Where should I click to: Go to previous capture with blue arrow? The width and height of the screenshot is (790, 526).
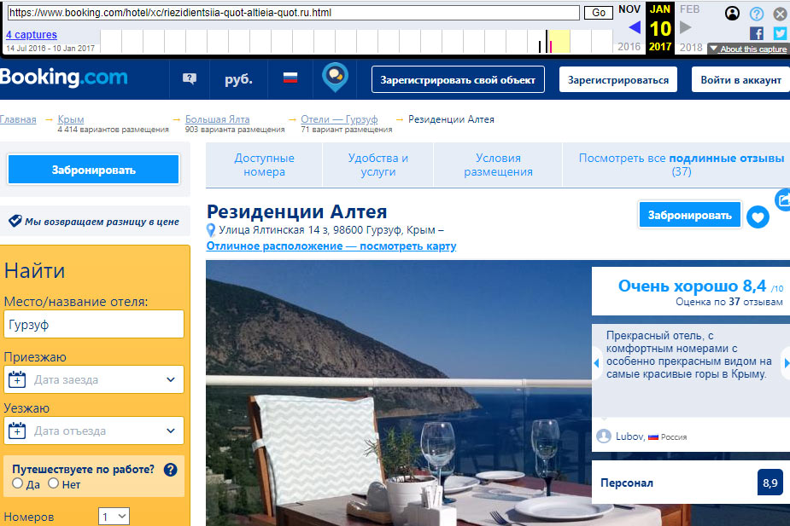[634, 28]
